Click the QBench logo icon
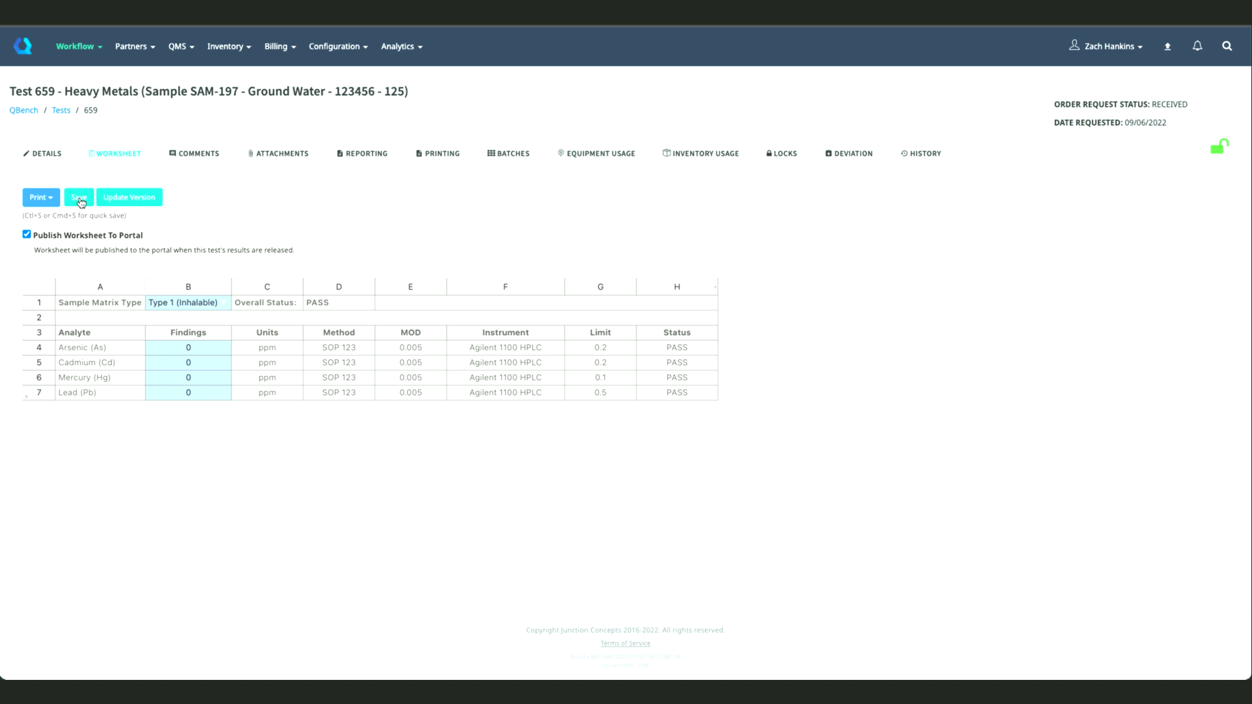This screenshot has width=1252, height=704. pos(23,46)
